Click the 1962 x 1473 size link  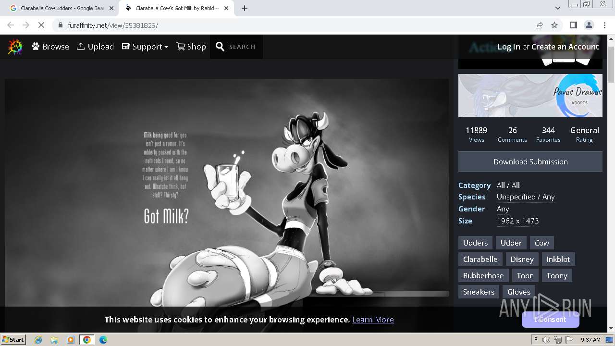517,221
